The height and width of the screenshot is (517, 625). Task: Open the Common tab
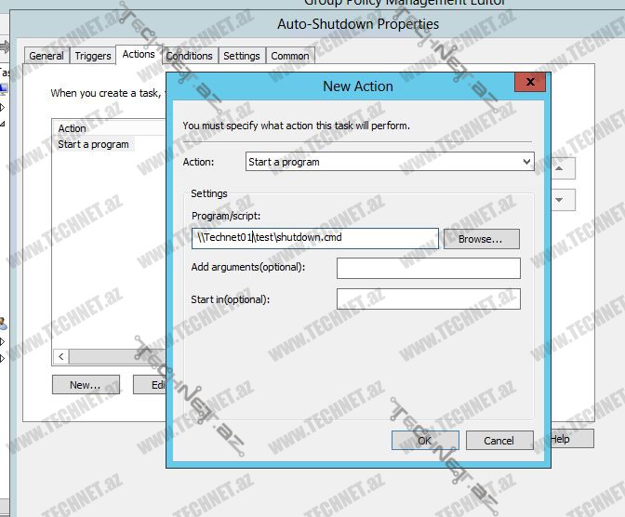point(290,56)
